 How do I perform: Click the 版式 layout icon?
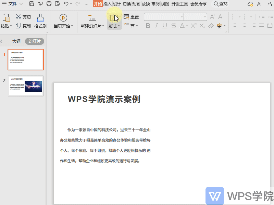(114, 18)
